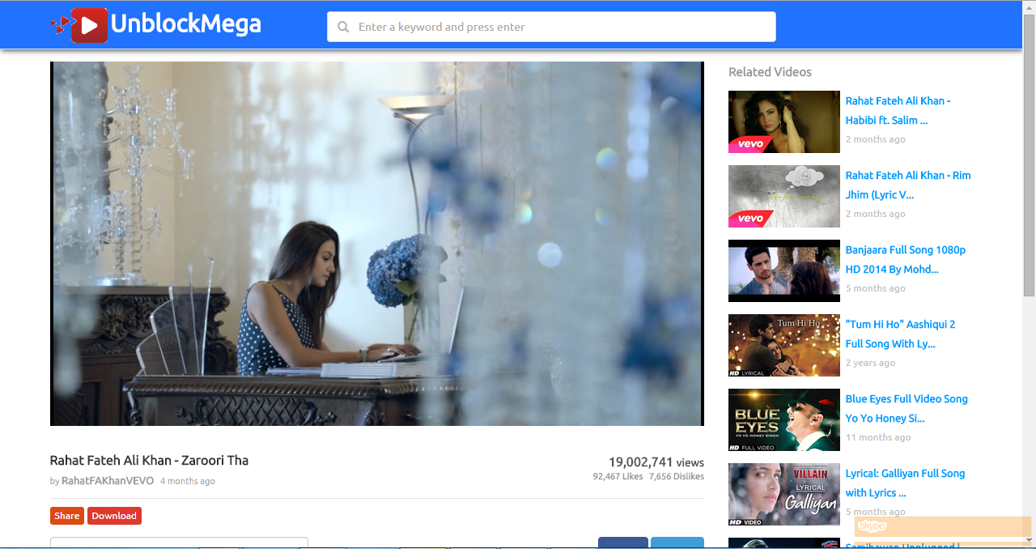Click the page vertical scrollbar

[x=1029, y=154]
